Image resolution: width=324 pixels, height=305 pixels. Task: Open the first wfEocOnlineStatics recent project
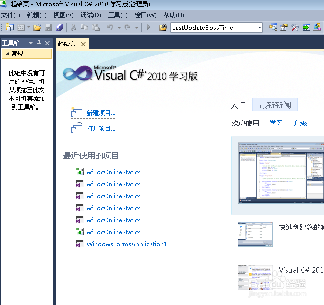pyautogui.click(x=113, y=172)
